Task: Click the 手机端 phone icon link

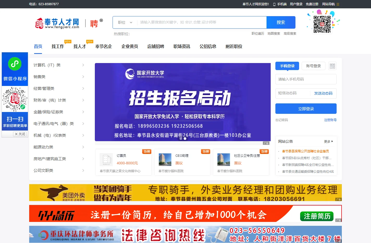Action: [x=280, y=4]
